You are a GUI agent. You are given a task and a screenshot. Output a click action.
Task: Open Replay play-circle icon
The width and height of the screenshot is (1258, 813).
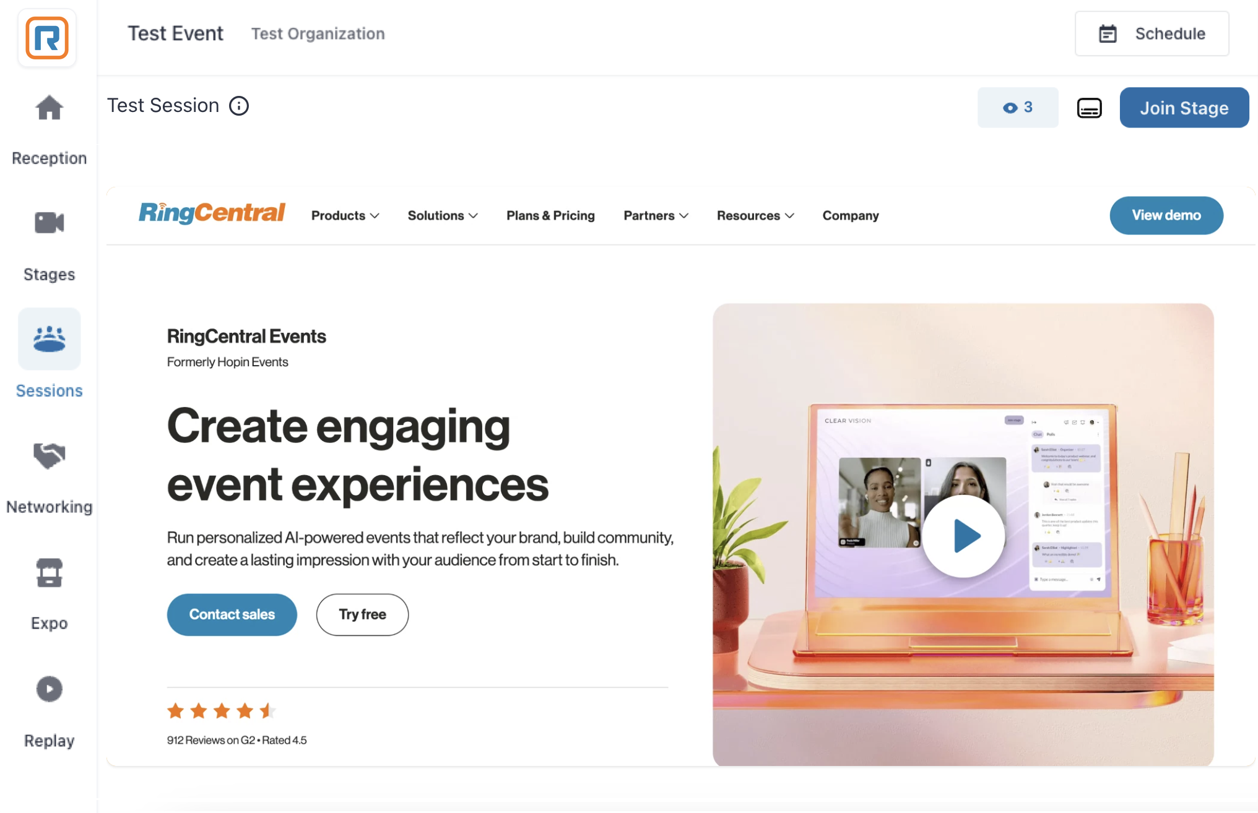coord(49,689)
